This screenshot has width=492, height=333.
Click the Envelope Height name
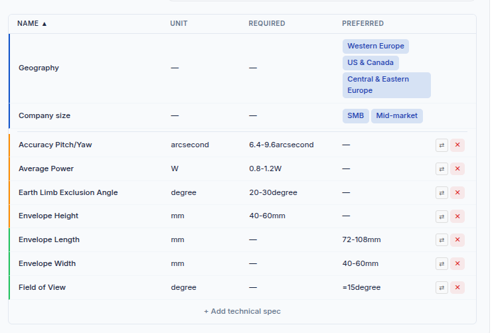[48, 216]
